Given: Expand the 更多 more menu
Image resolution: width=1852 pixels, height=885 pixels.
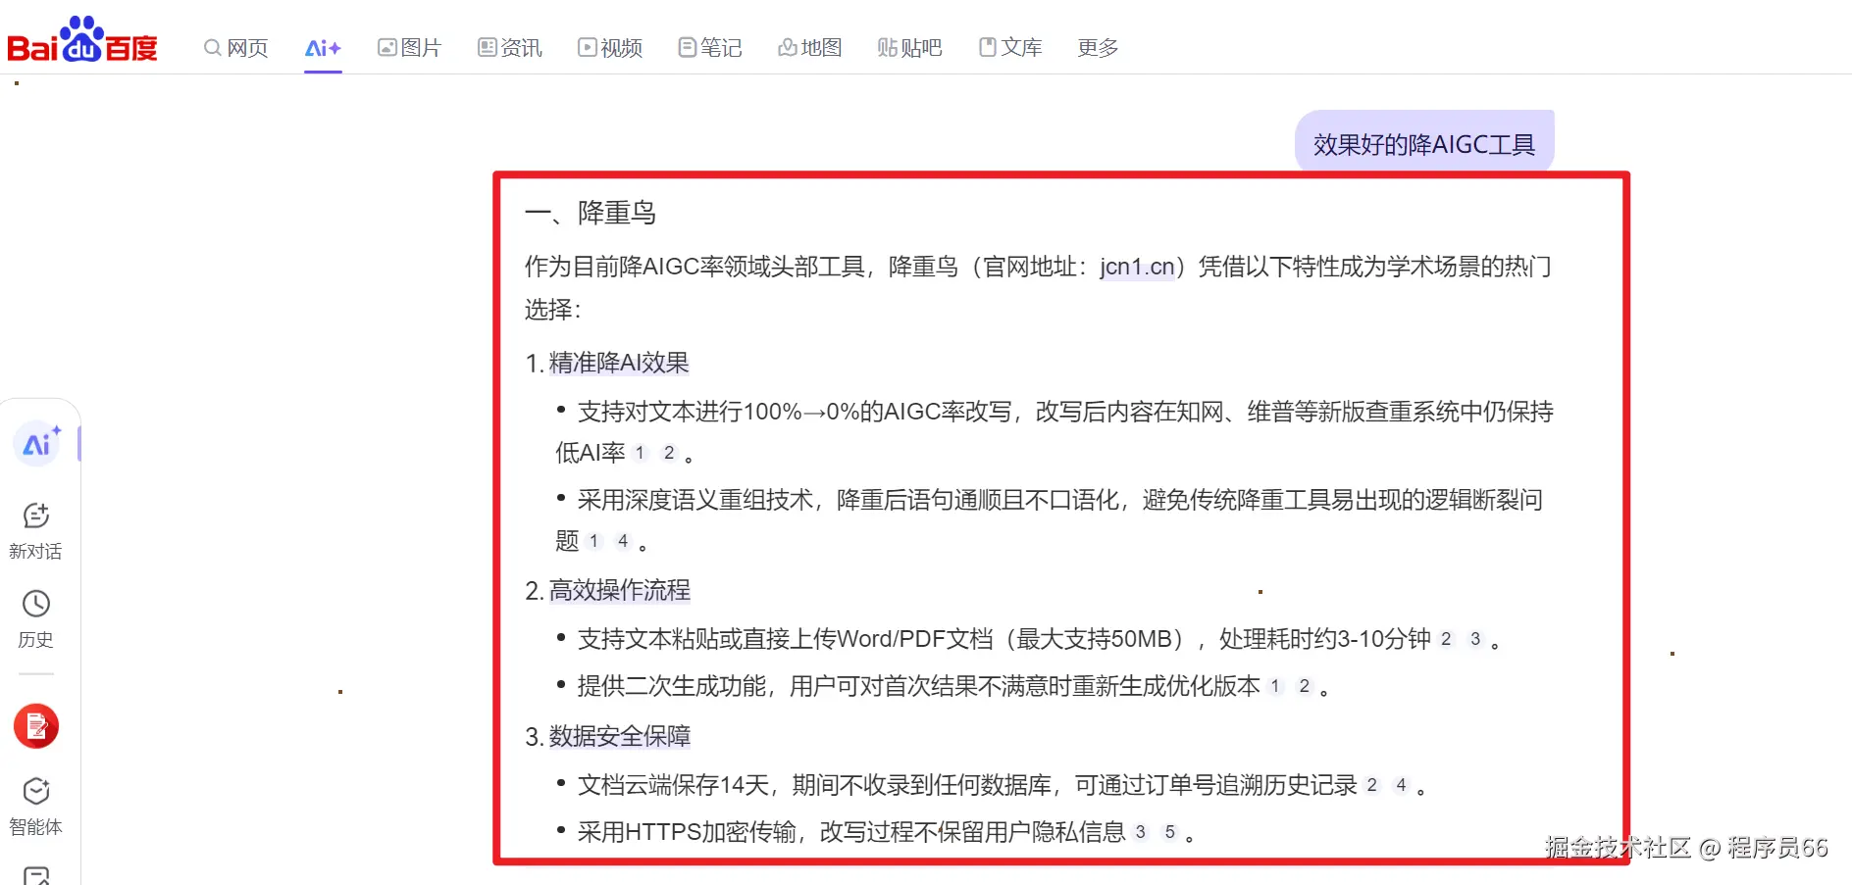Looking at the screenshot, I should (1098, 47).
